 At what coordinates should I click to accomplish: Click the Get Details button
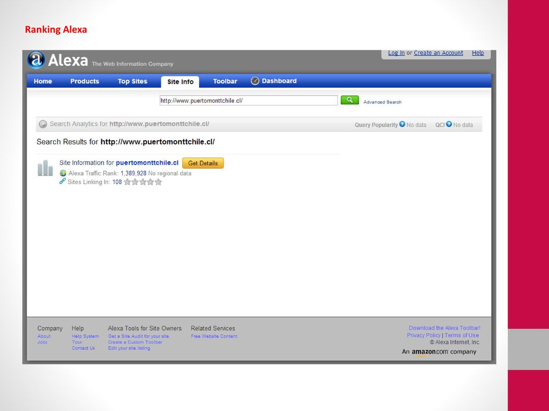[203, 163]
